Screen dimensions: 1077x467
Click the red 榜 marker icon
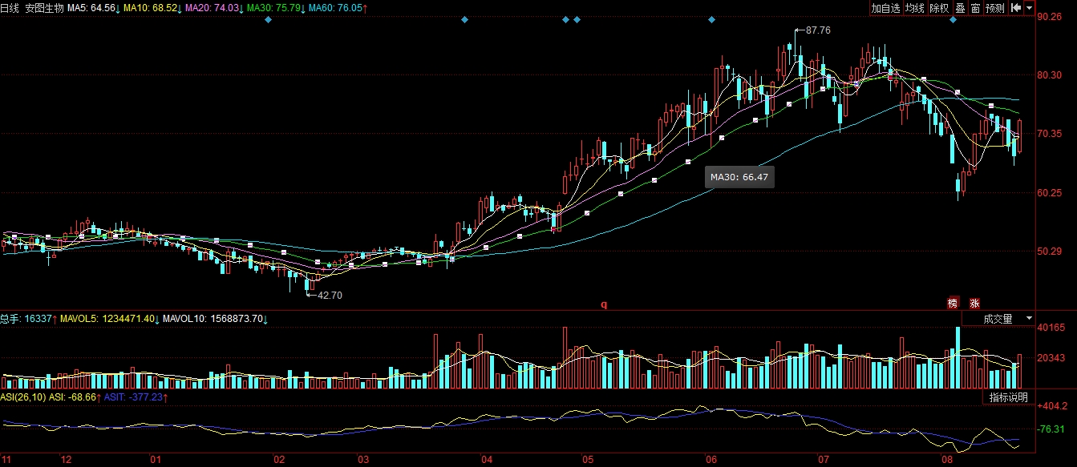(x=953, y=303)
